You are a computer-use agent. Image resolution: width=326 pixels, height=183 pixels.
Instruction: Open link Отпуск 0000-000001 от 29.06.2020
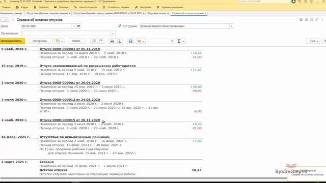tap(70, 82)
